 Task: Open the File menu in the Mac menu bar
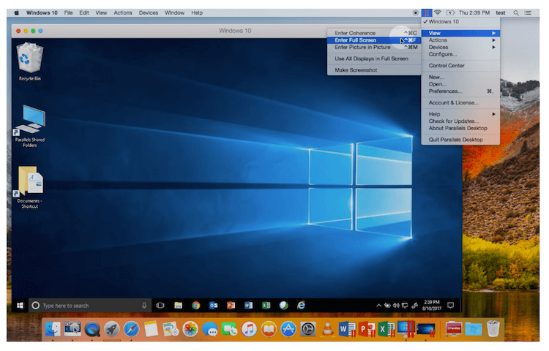(x=69, y=13)
